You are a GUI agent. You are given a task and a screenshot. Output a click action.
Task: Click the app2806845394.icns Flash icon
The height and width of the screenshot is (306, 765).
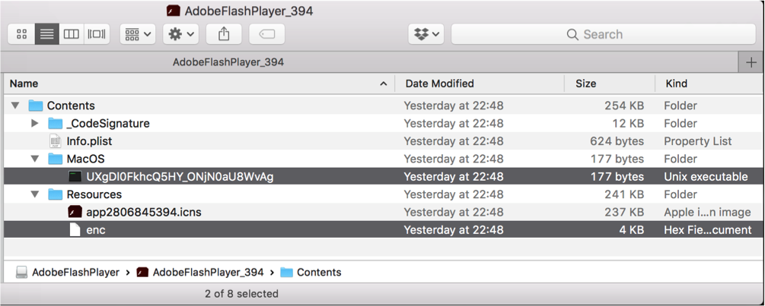[x=75, y=212]
